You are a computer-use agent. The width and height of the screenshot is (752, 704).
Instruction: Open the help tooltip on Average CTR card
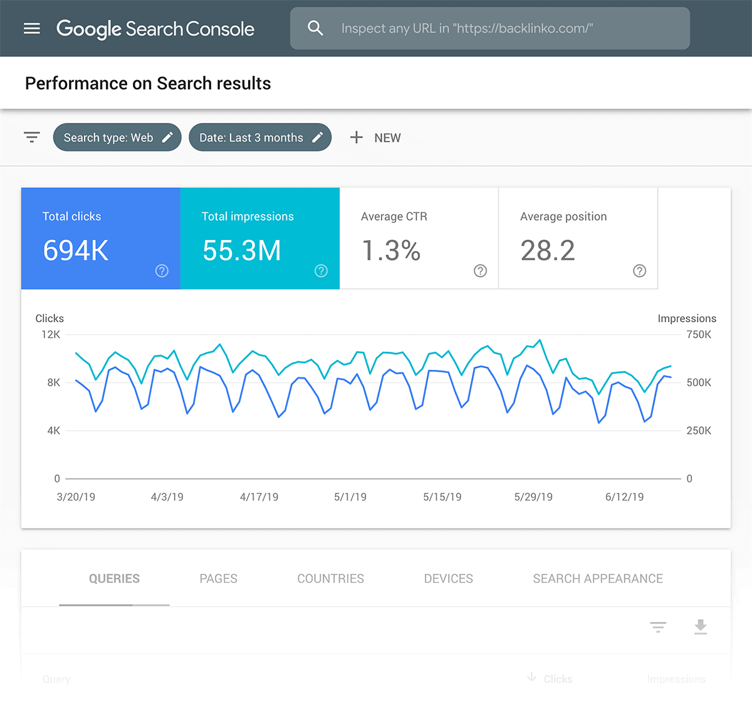pyautogui.click(x=480, y=271)
